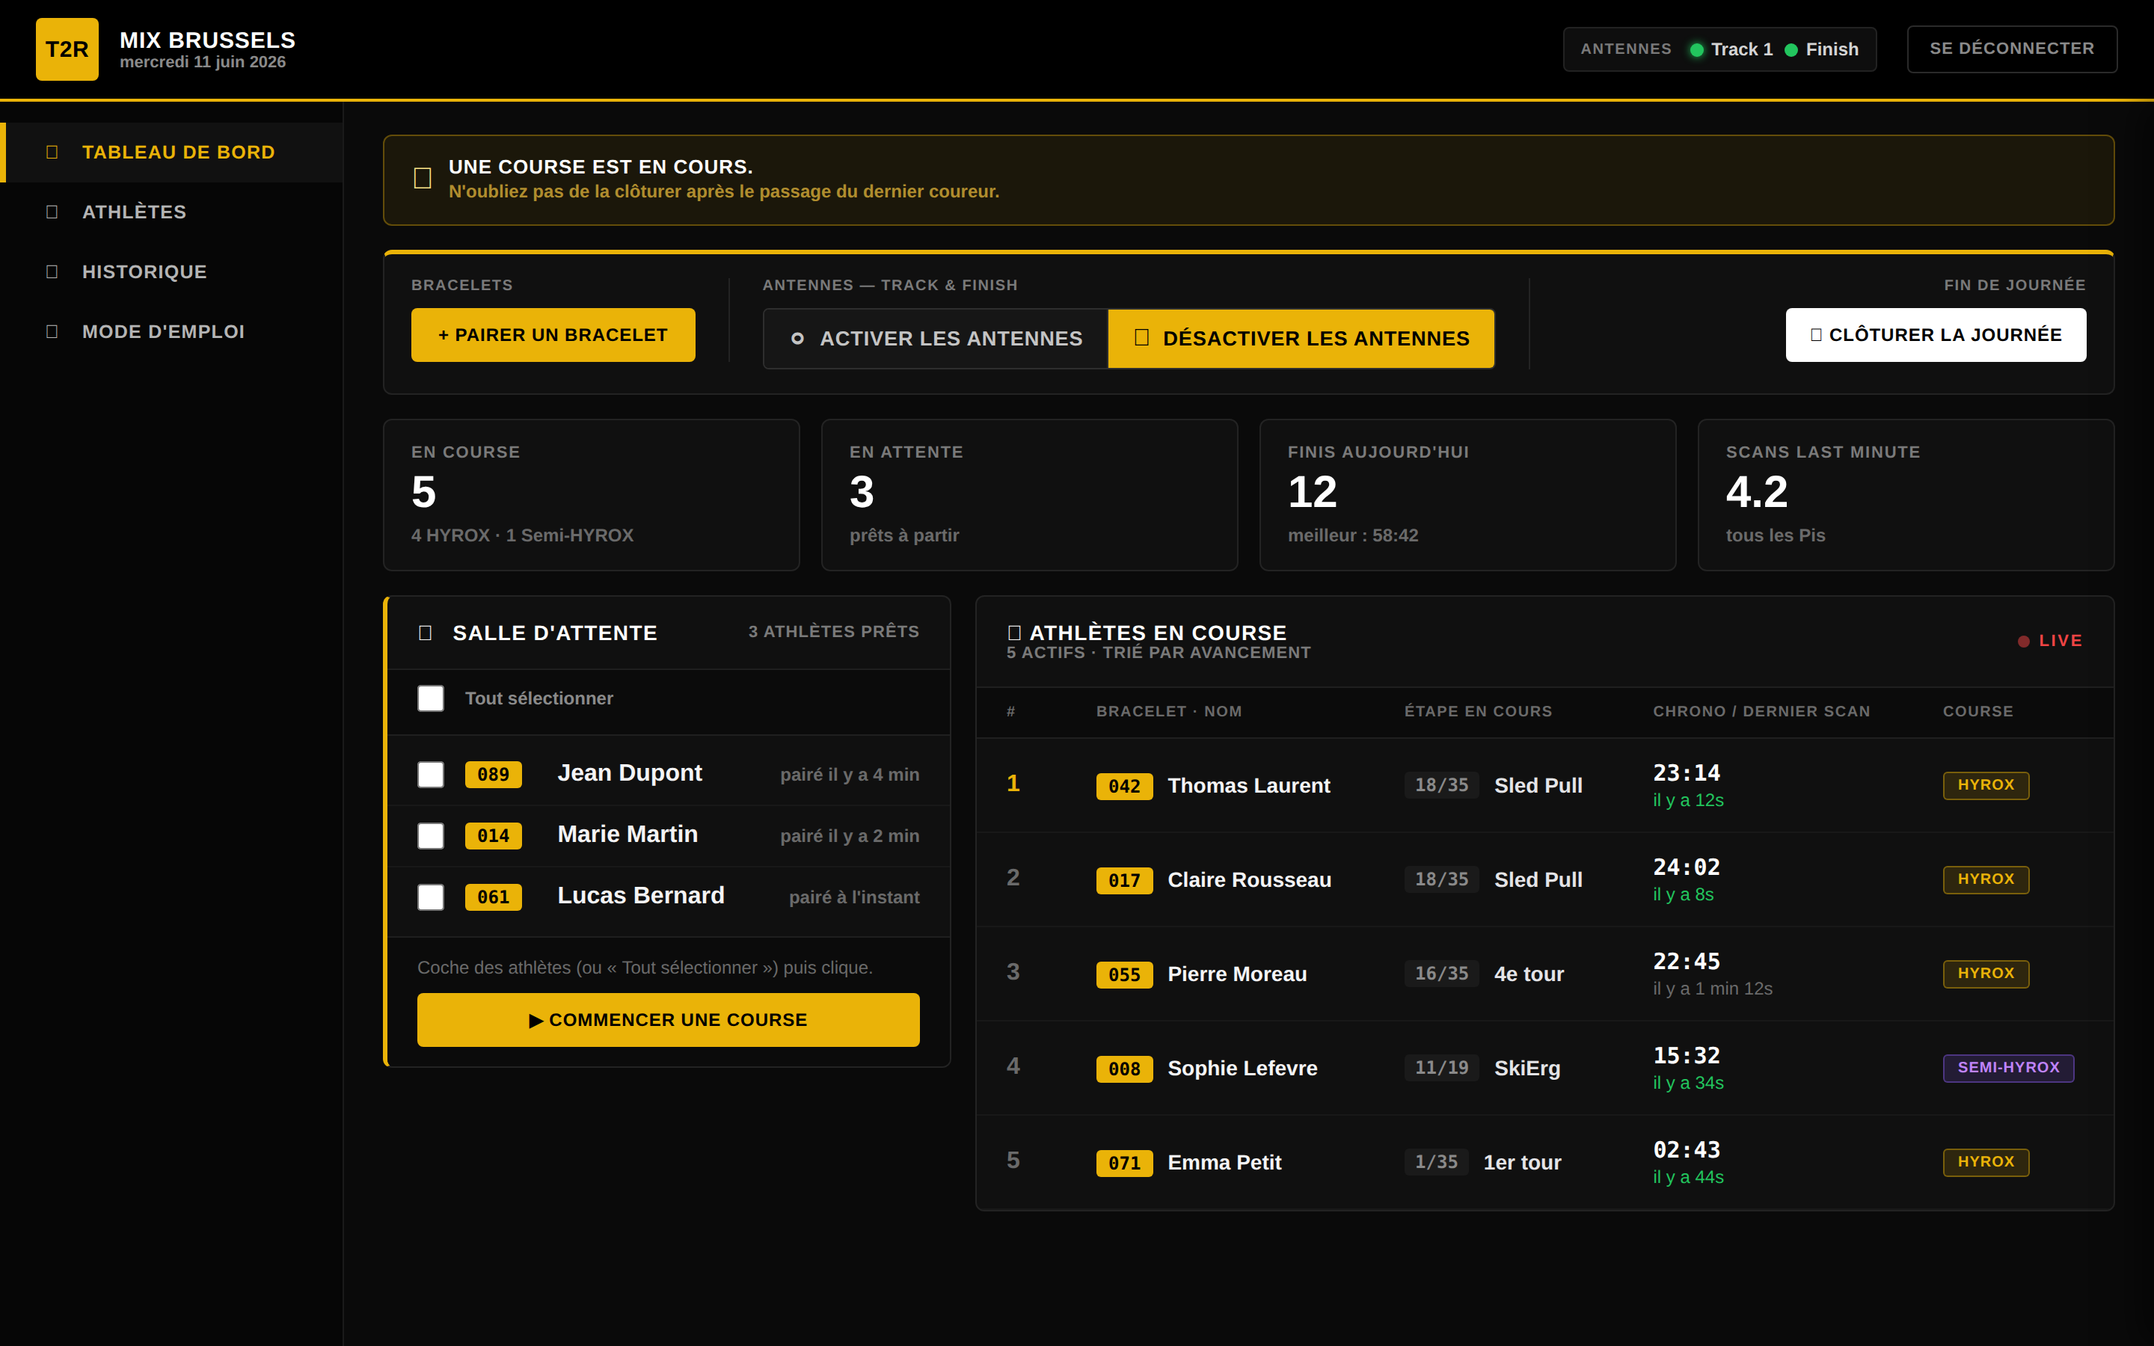Viewport: 2154px width, 1346px height.
Task: Click Commencer une course button
Action: pos(669,1019)
